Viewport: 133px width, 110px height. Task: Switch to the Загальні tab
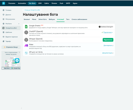[27, 19]
